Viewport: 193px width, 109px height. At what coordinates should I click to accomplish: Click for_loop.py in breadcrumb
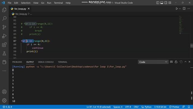[x=21, y=14]
